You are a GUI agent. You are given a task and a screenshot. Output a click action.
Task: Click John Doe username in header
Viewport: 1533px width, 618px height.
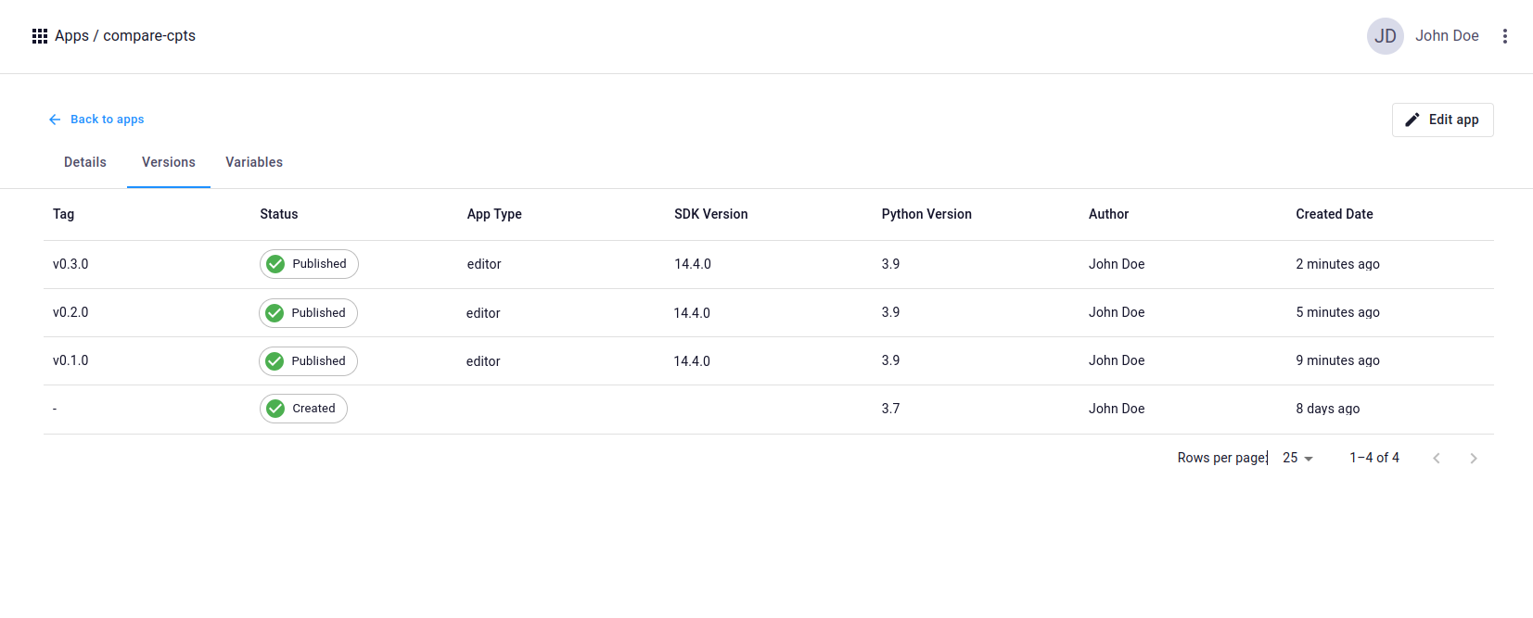point(1447,35)
